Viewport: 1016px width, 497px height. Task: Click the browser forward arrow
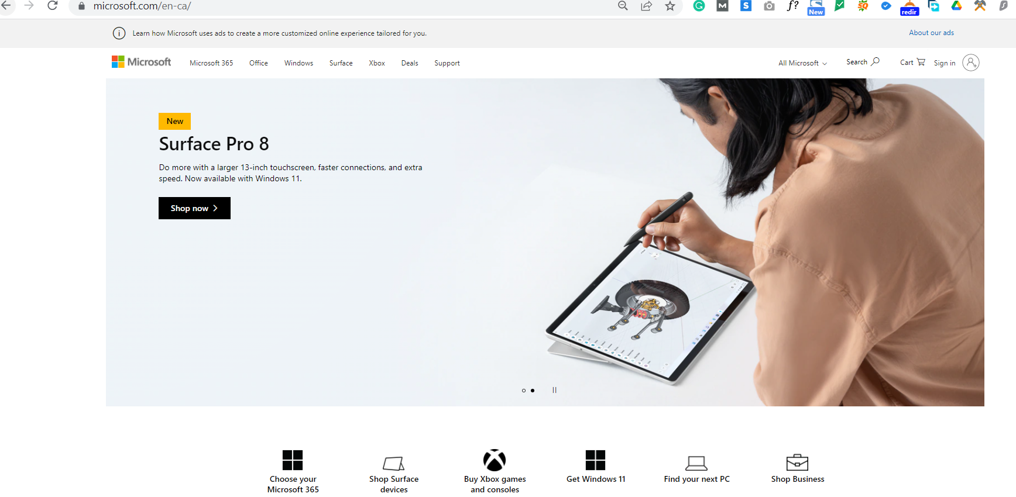(x=29, y=6)
